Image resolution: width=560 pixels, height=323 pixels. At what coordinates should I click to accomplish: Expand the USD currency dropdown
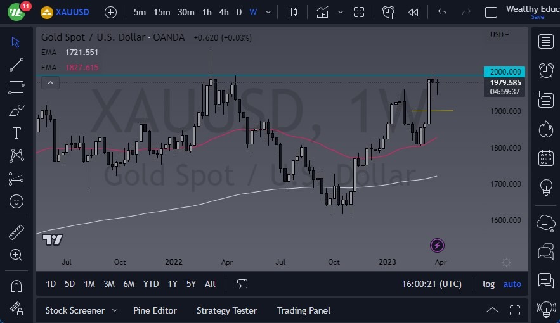(x=500, y=35)
